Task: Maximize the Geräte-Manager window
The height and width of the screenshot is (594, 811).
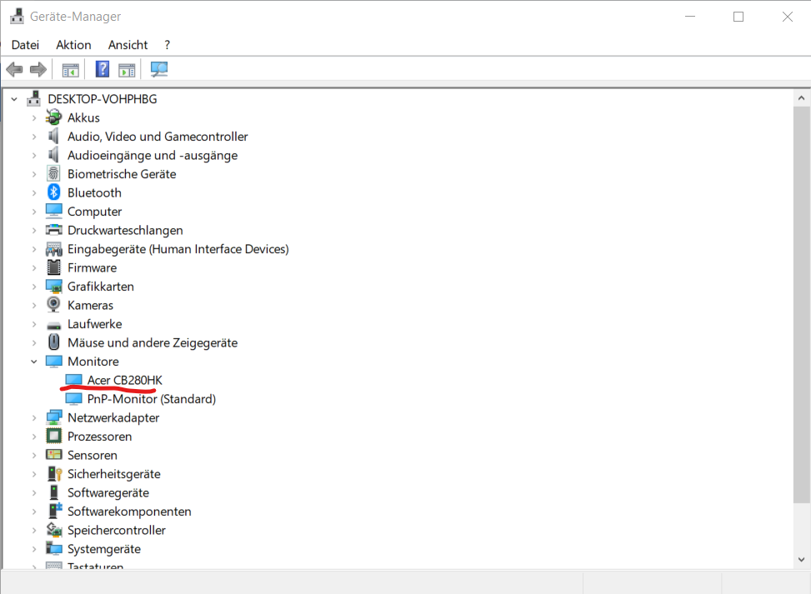Action: [738, 17]
